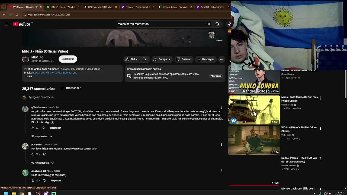The height and width of the screenshot is (195, 347).
Task: Dislike the @Valeriananana comment
Action: [44, 128]
